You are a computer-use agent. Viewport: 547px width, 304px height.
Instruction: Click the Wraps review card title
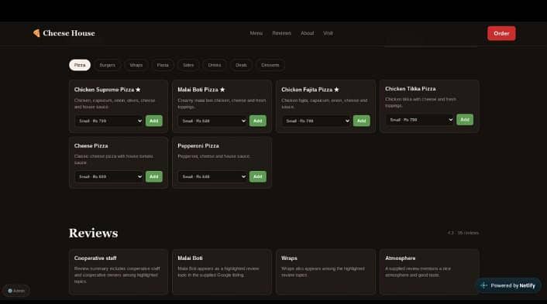(289, 258)
